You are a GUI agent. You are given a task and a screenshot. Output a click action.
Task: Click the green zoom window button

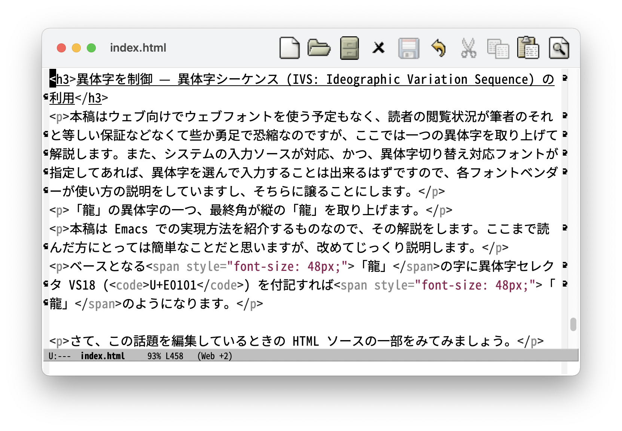point(91,48)
